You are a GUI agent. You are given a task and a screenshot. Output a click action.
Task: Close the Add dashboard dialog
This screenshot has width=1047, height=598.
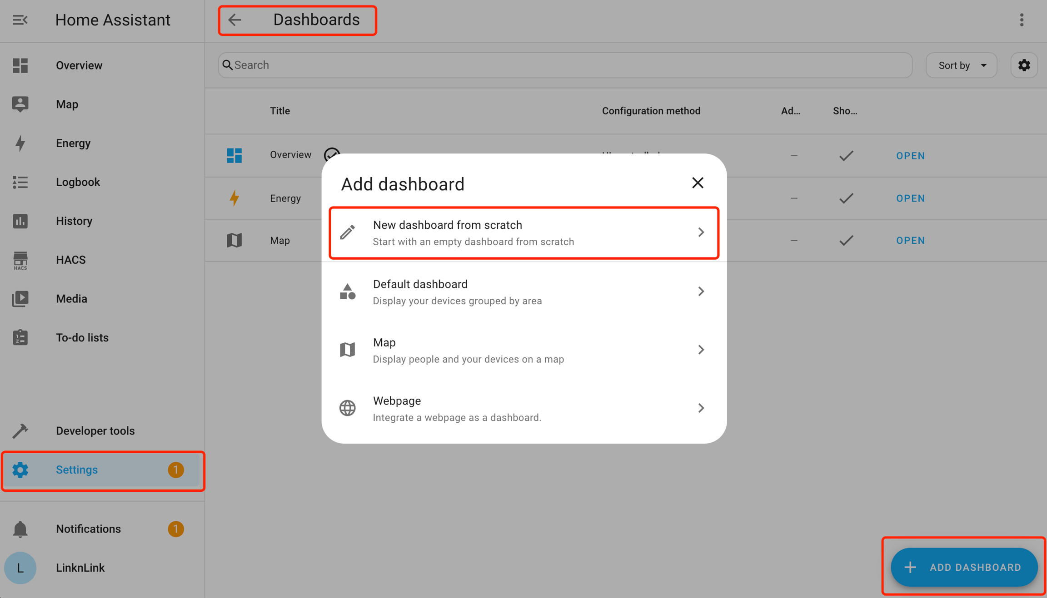click(x=698, y=183)
